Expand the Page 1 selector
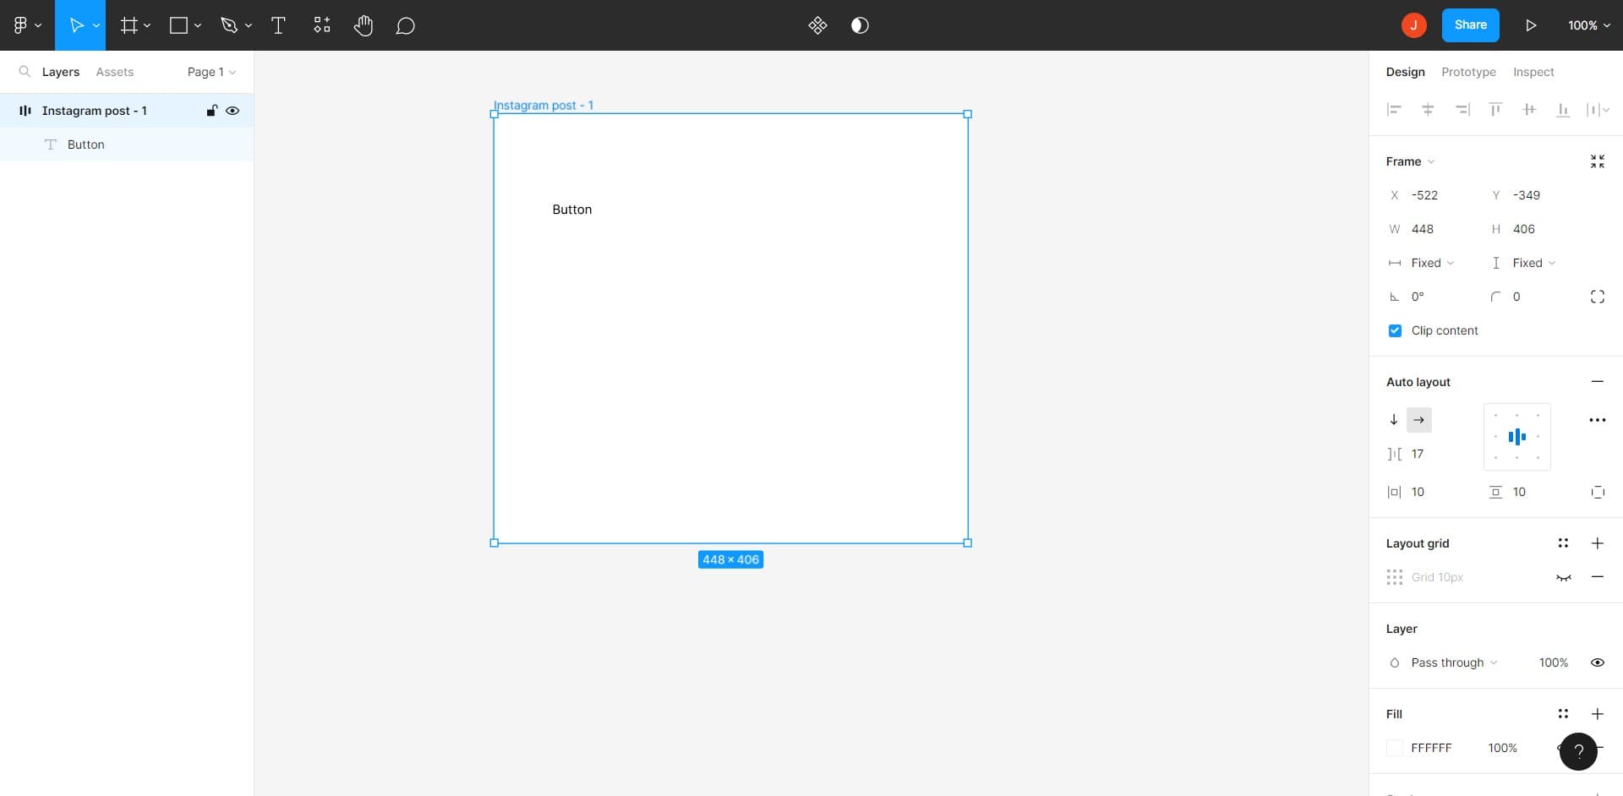Image resolution: width=1623 pixels, height=796 pixels. pyautogui.click(x=209, y=72)
